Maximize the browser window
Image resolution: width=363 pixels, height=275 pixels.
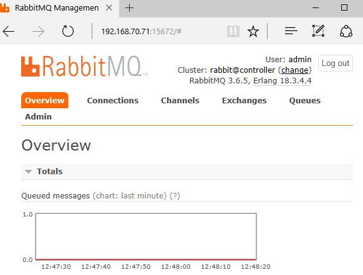[344, 7]
